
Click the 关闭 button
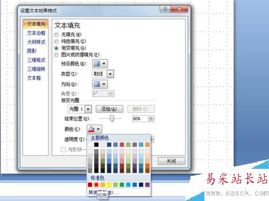pyautogui.click(x=171, y=161)
